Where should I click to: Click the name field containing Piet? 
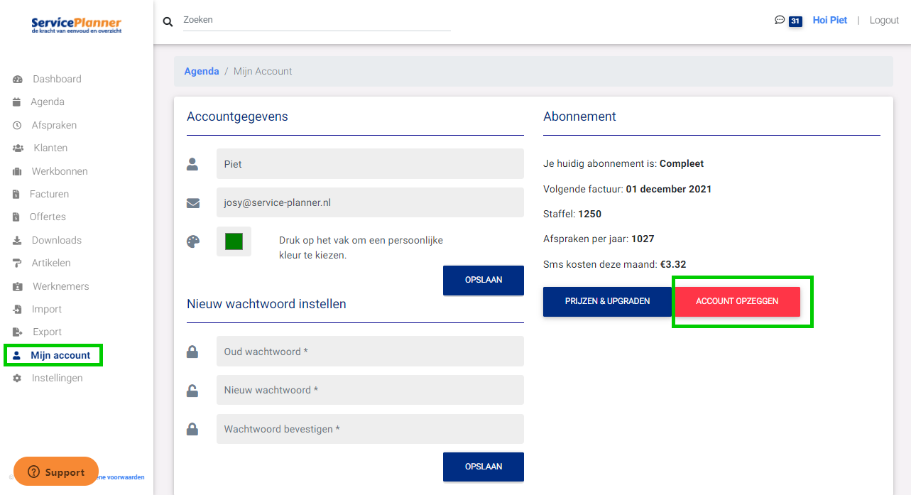(370, 164)
